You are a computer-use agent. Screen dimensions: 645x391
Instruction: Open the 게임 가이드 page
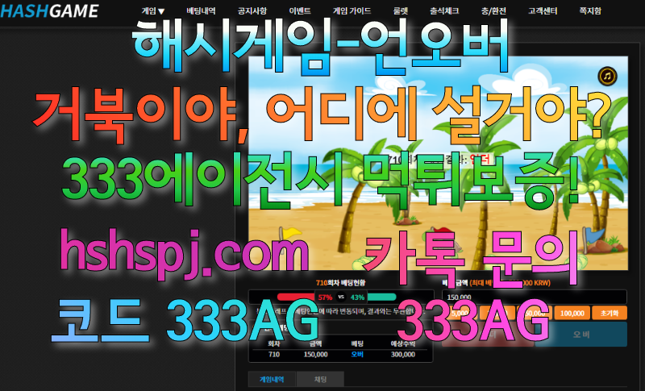352,11
